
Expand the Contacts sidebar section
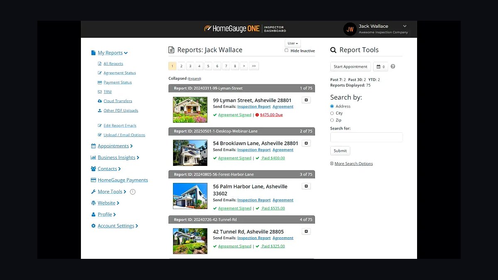120,169
